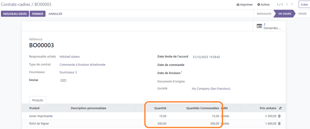Go to the next record arrow
The width and height of the screenshot is (310, 129).
(292, 5)
